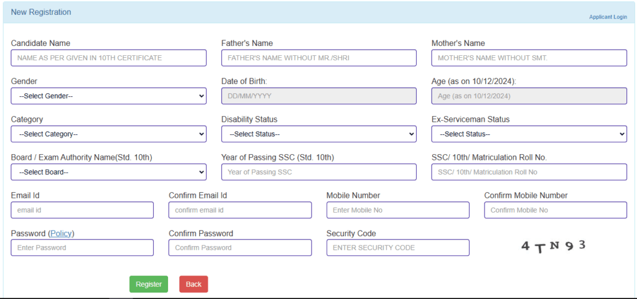This screenshot has width=637, height=299.
Task: Select the Mother's Name input box
Action: click(529, 58)
